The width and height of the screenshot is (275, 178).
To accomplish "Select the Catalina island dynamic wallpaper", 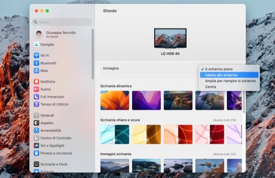I will tap(210, 100).
